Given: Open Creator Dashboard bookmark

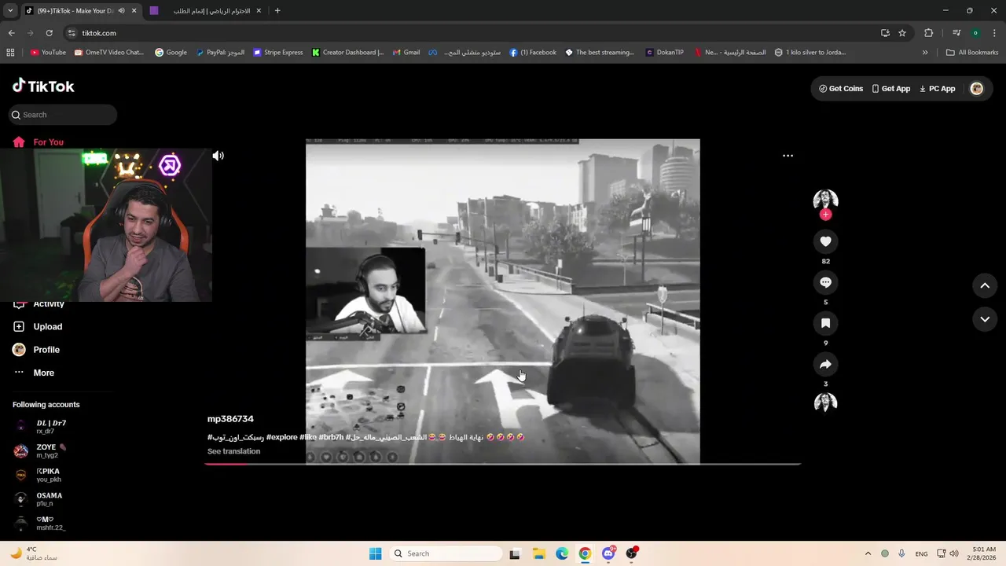Looking at the screenshot, I should coord(347,53).
